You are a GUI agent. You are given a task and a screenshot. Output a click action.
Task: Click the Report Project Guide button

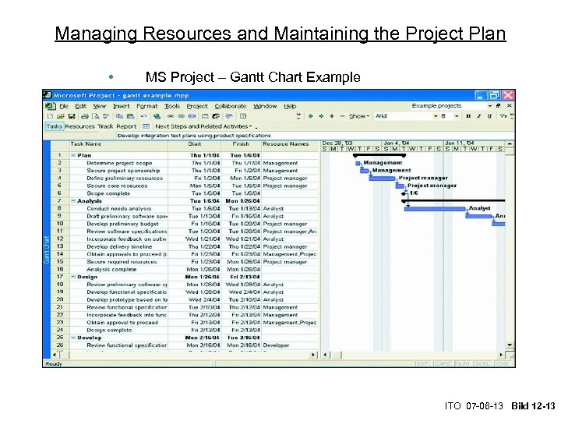click(x=126, y=126)
